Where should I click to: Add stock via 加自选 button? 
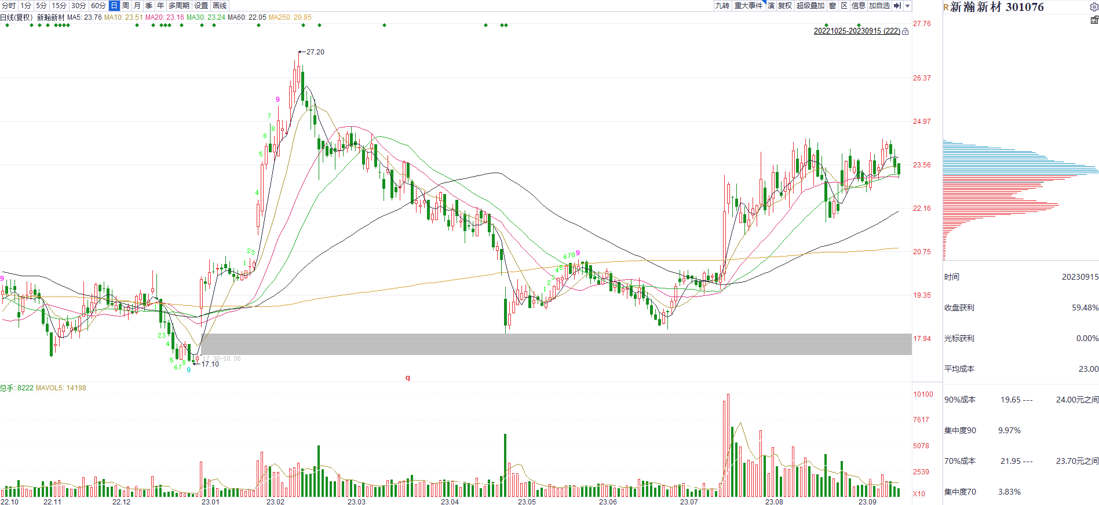pos(879,5)
